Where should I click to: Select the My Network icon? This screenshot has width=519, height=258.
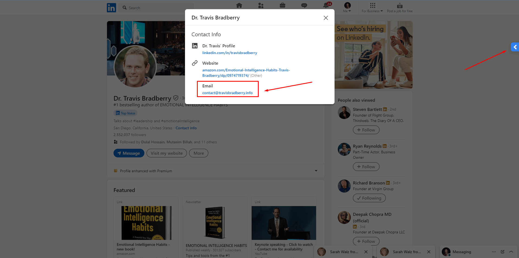pos(261,5)
